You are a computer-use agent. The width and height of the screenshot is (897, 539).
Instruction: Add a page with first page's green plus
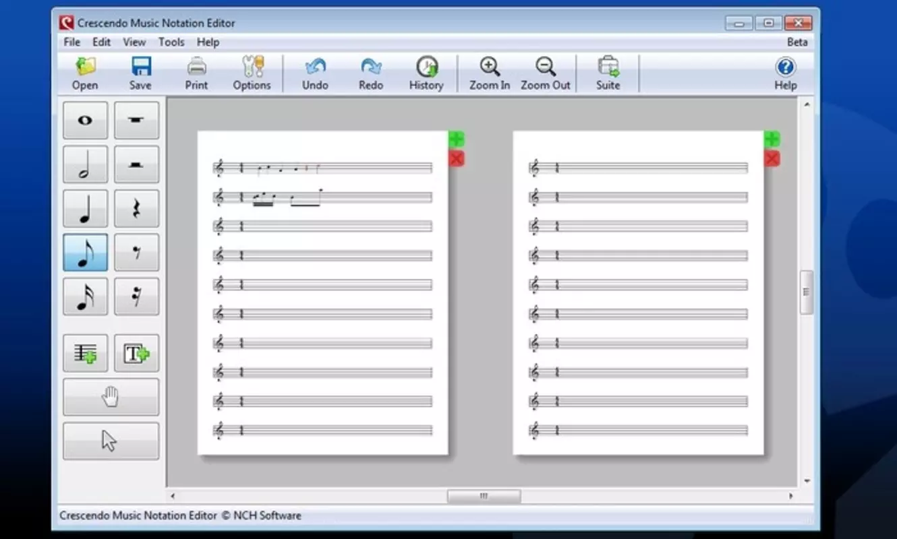point(457,139)
